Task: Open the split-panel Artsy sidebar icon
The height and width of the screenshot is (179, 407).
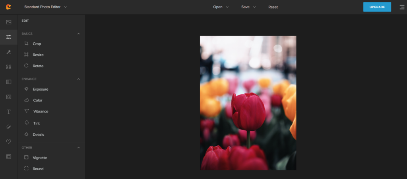Action: pyautogui.click(x=9, y=82)
